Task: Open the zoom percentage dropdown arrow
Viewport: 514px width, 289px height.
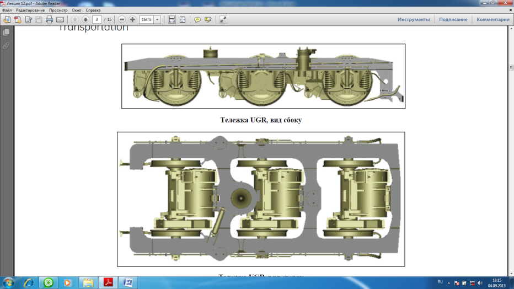Action: [x=157, y=20]
